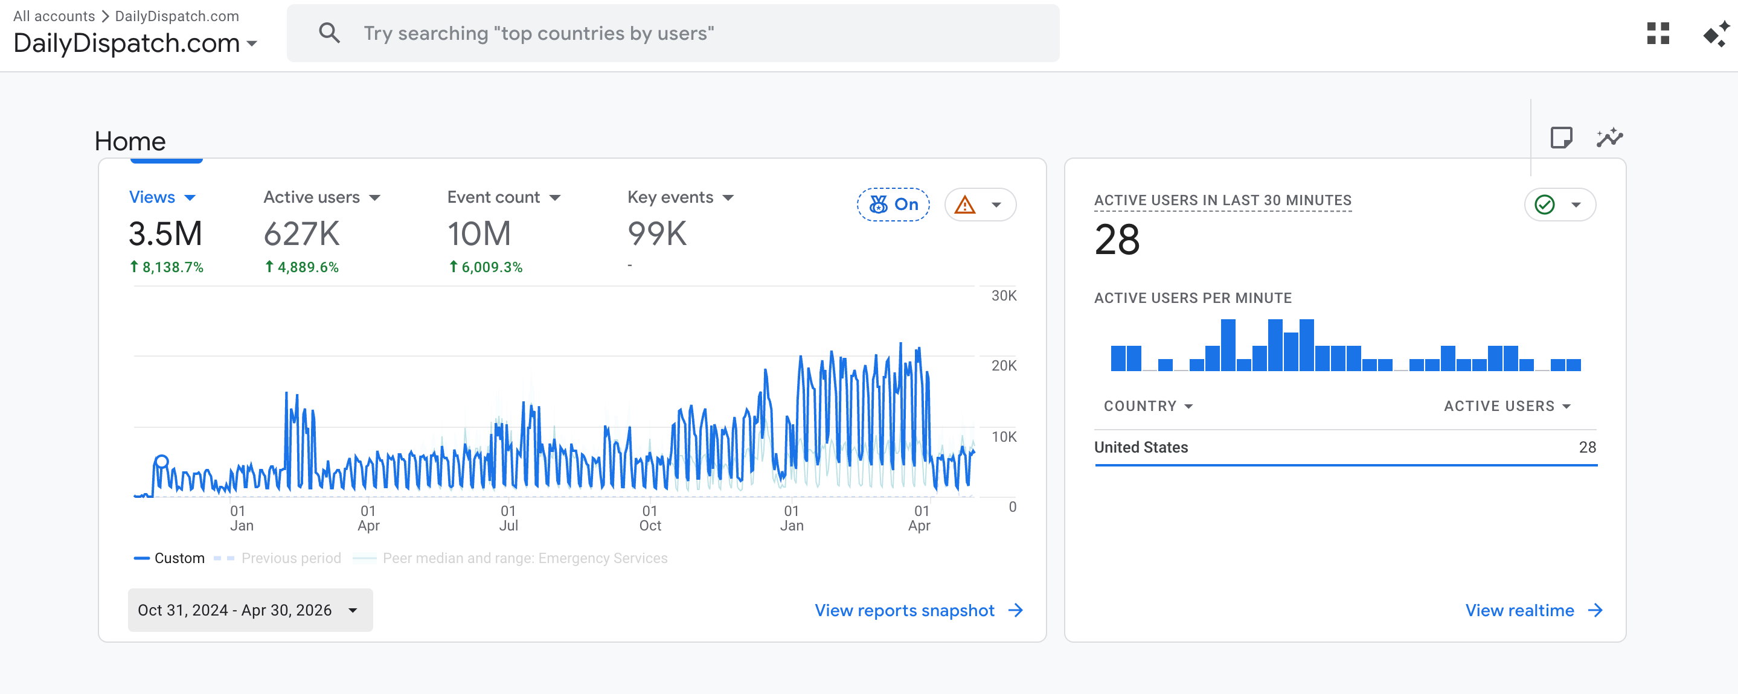Click the Home page heading
This screenshot has height=694, width=1738.
click(x=130, y=141)
